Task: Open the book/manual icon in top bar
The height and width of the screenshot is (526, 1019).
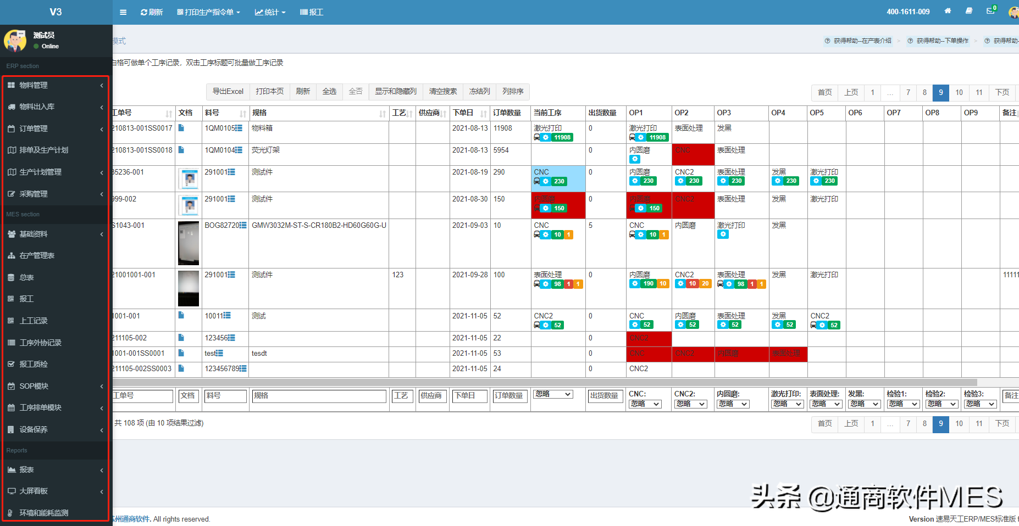Action: (969, 11)
